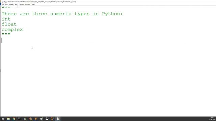The height and width of the screenshot is (121, 216).
Task: Open the orange Sublime Text taskbar icon
Action: point(36,119)
